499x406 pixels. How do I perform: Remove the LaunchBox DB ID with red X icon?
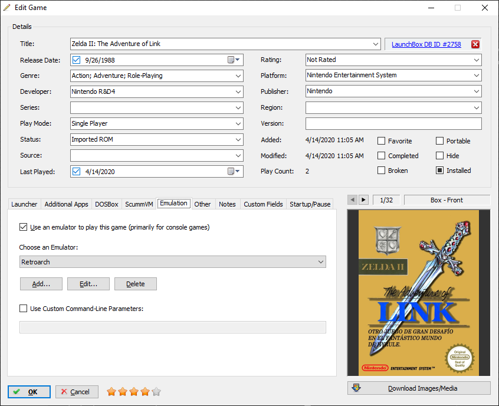tap(475, 44)
